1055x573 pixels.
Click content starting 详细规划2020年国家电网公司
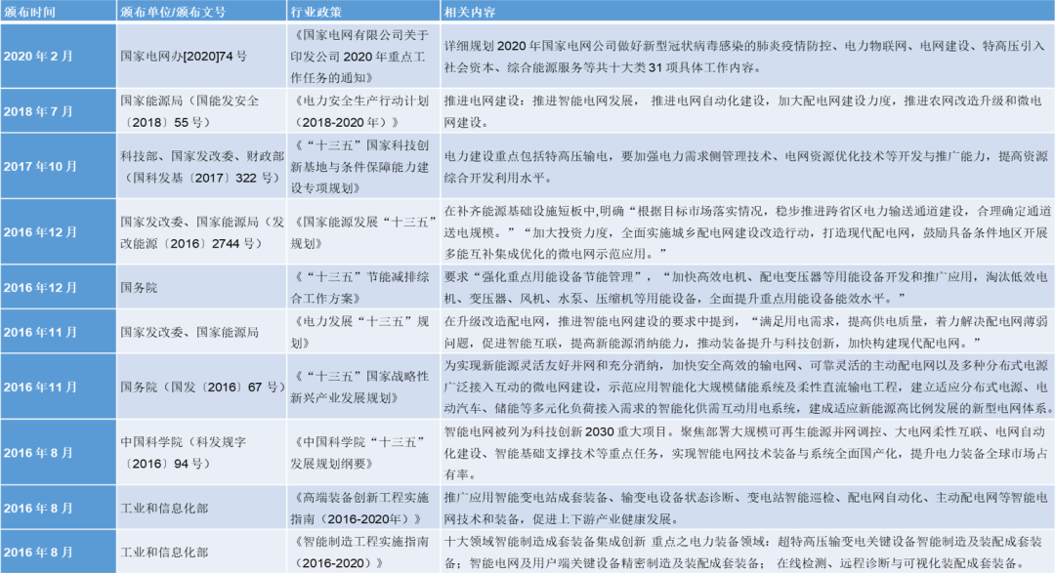[747, 56]
